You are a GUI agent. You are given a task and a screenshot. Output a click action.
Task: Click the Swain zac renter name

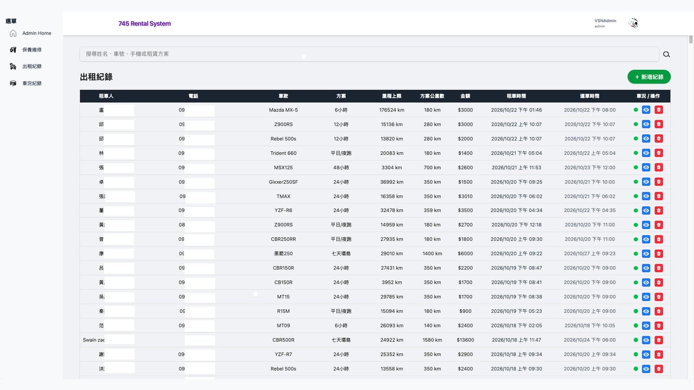pos(94,340)
